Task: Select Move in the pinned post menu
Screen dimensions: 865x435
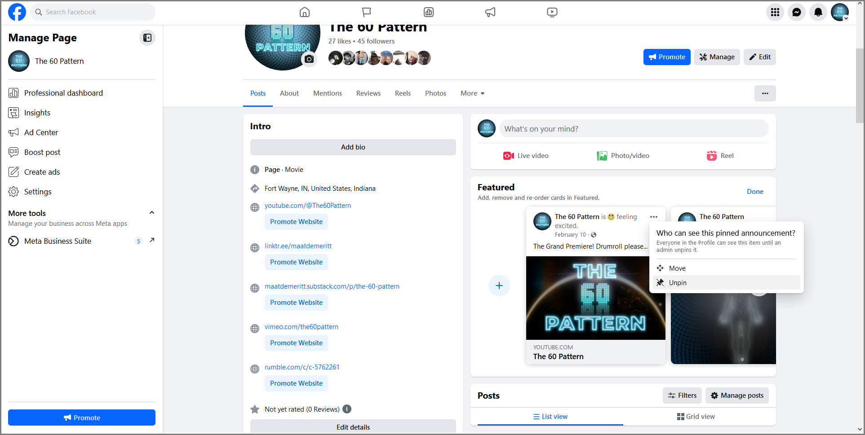Action: (x=727, y=268)
